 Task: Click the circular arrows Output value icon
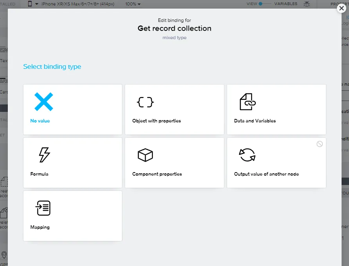pos(247,155)
